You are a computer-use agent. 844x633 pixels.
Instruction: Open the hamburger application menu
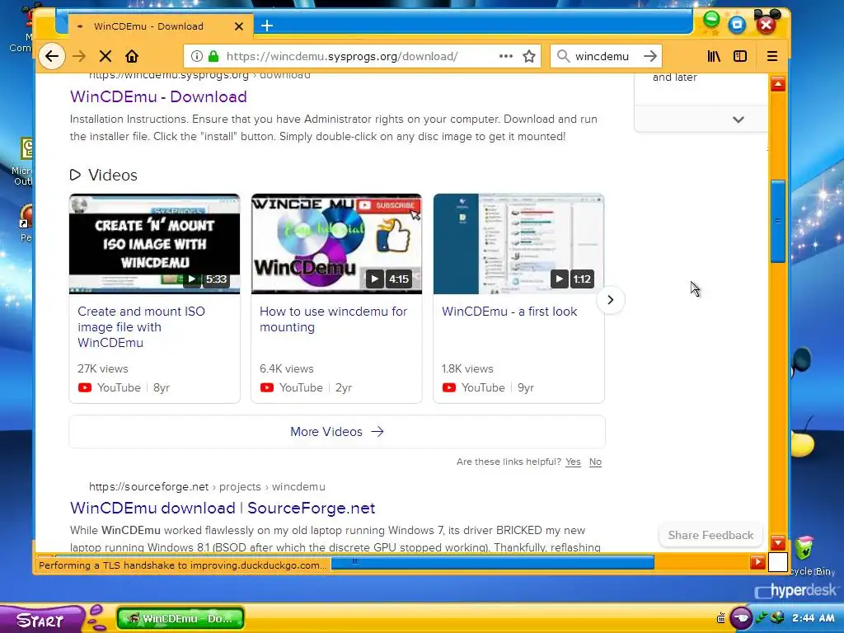pyautogui.click(x=771, y=56)
